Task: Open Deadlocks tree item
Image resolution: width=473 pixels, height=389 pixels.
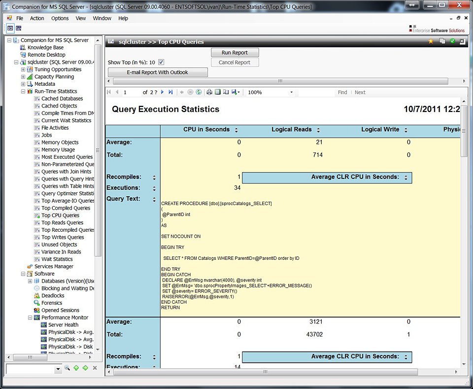Action: 53,295
